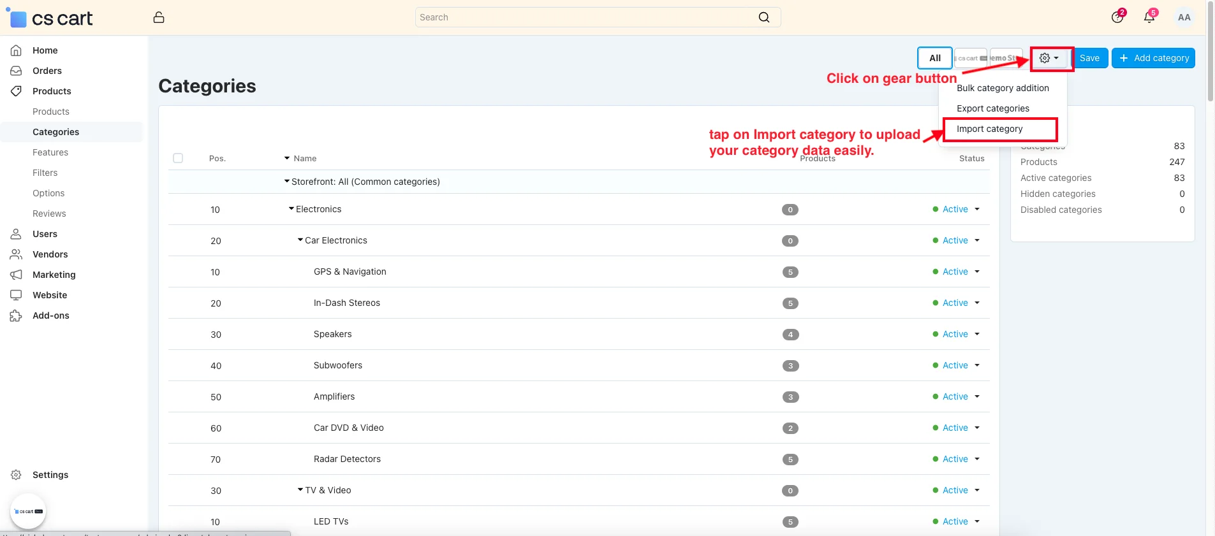Expand the TV & Video category arrow
Image resolution: width=1215 pixels, height=536 pixels.
pyautogui.click(x=300, y=490)
